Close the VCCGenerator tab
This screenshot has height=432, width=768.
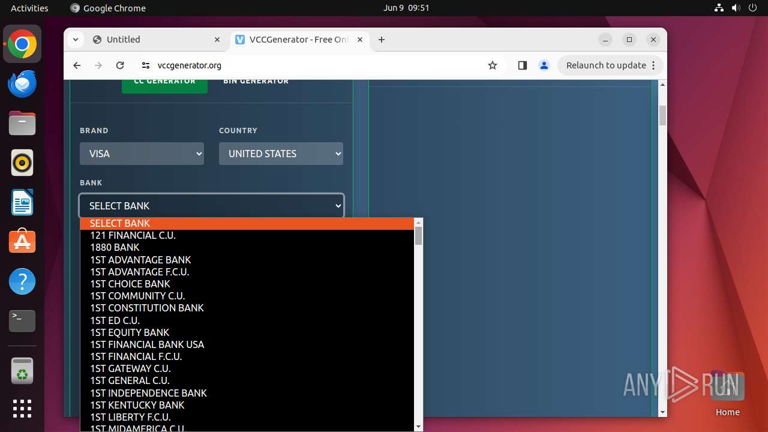(x=360, y=40)
